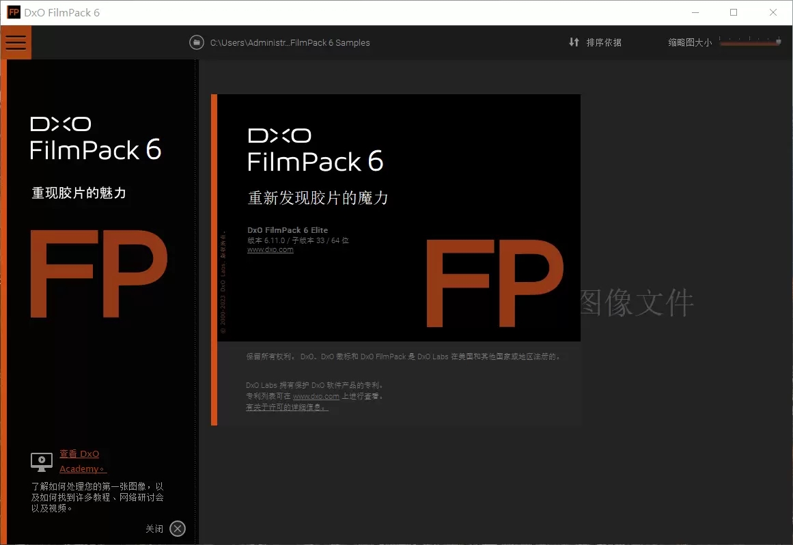Select the DxO FilmPack 6 logo on the splash card
Viewport: 793px width, 545px height.
coord(316,145)
